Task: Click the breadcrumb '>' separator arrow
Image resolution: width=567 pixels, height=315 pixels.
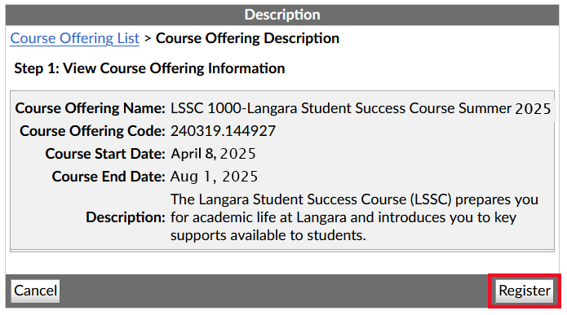Action: point(147,38)
